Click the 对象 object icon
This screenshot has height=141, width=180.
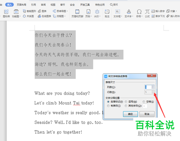pyautogui.click(x=168, y=11)
